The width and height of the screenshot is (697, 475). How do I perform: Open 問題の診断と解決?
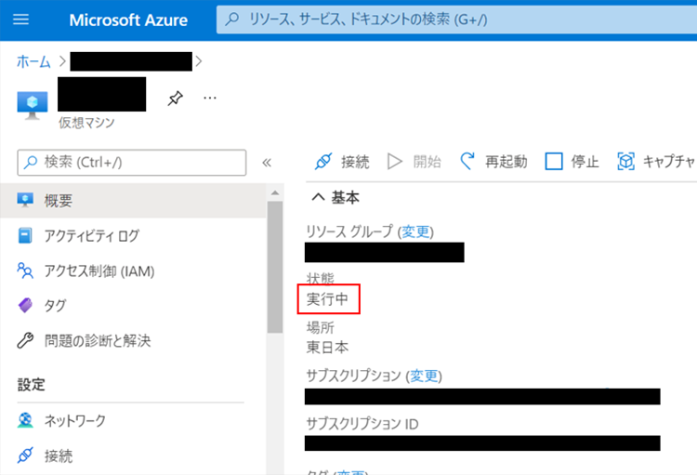tap(98, 341)
